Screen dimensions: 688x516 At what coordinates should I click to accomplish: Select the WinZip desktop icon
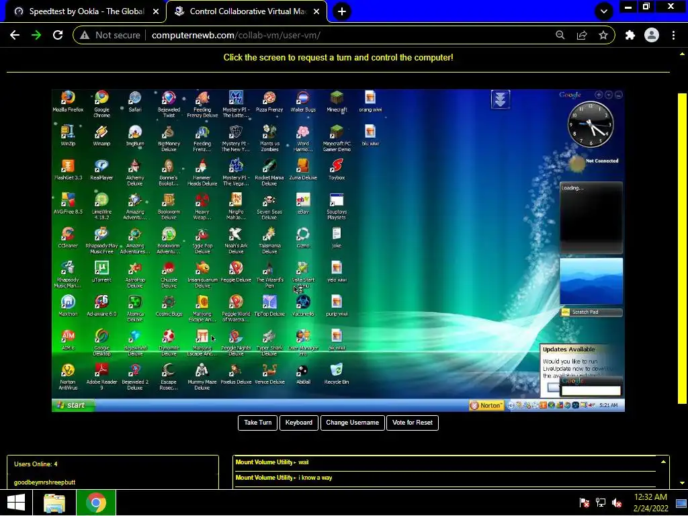(68, 136)
